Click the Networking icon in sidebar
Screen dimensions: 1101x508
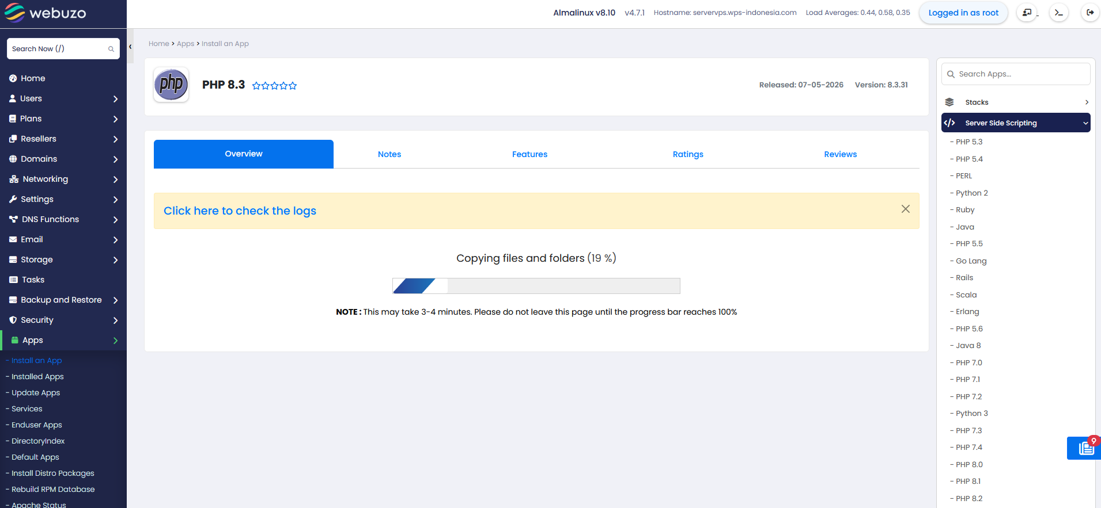point(14,179)
